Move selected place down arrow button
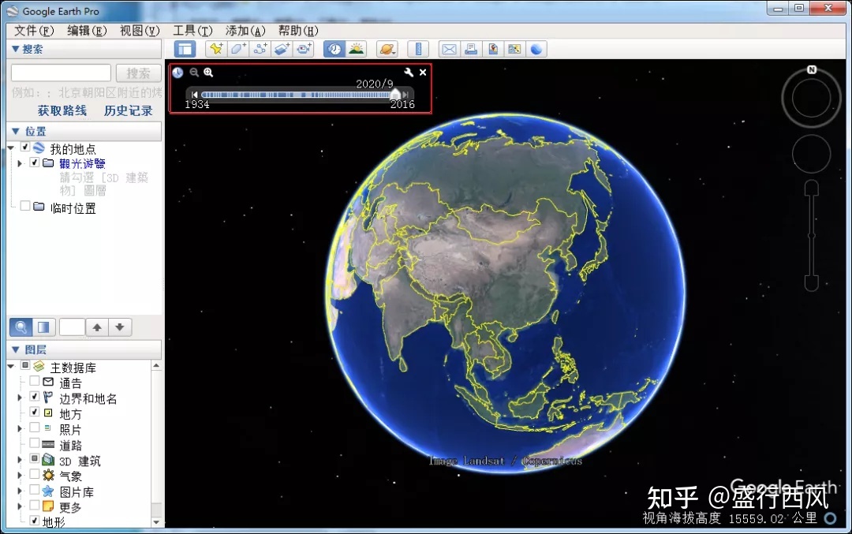The height and width of the screenshot is (534, 852). (120, 327)
